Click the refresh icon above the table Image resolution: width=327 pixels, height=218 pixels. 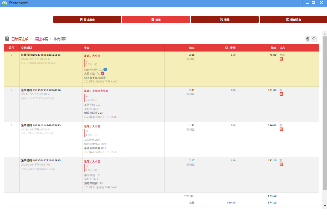314,39
